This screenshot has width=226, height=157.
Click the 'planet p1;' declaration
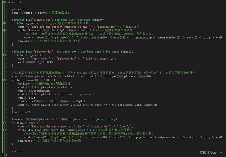(x=19, y=9)
